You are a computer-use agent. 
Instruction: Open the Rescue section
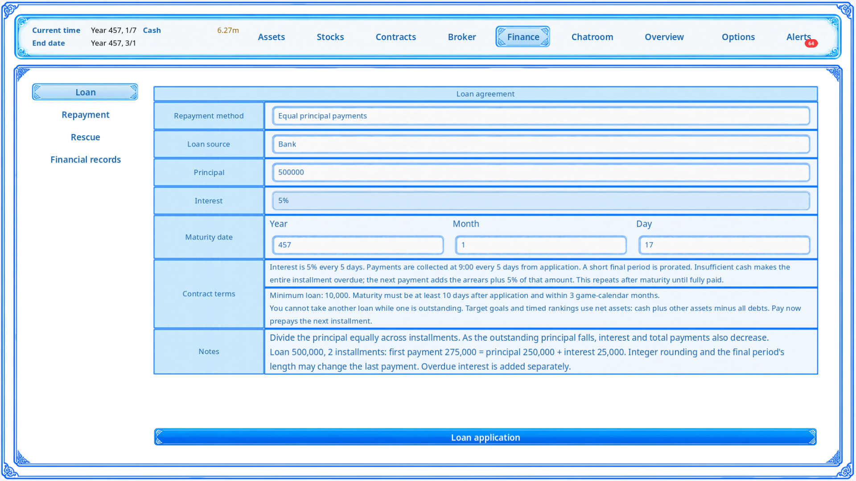pos(85,137)
